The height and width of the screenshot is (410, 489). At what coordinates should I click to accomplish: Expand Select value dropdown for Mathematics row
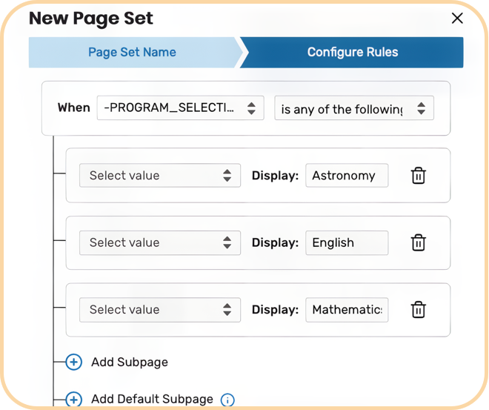160,310
